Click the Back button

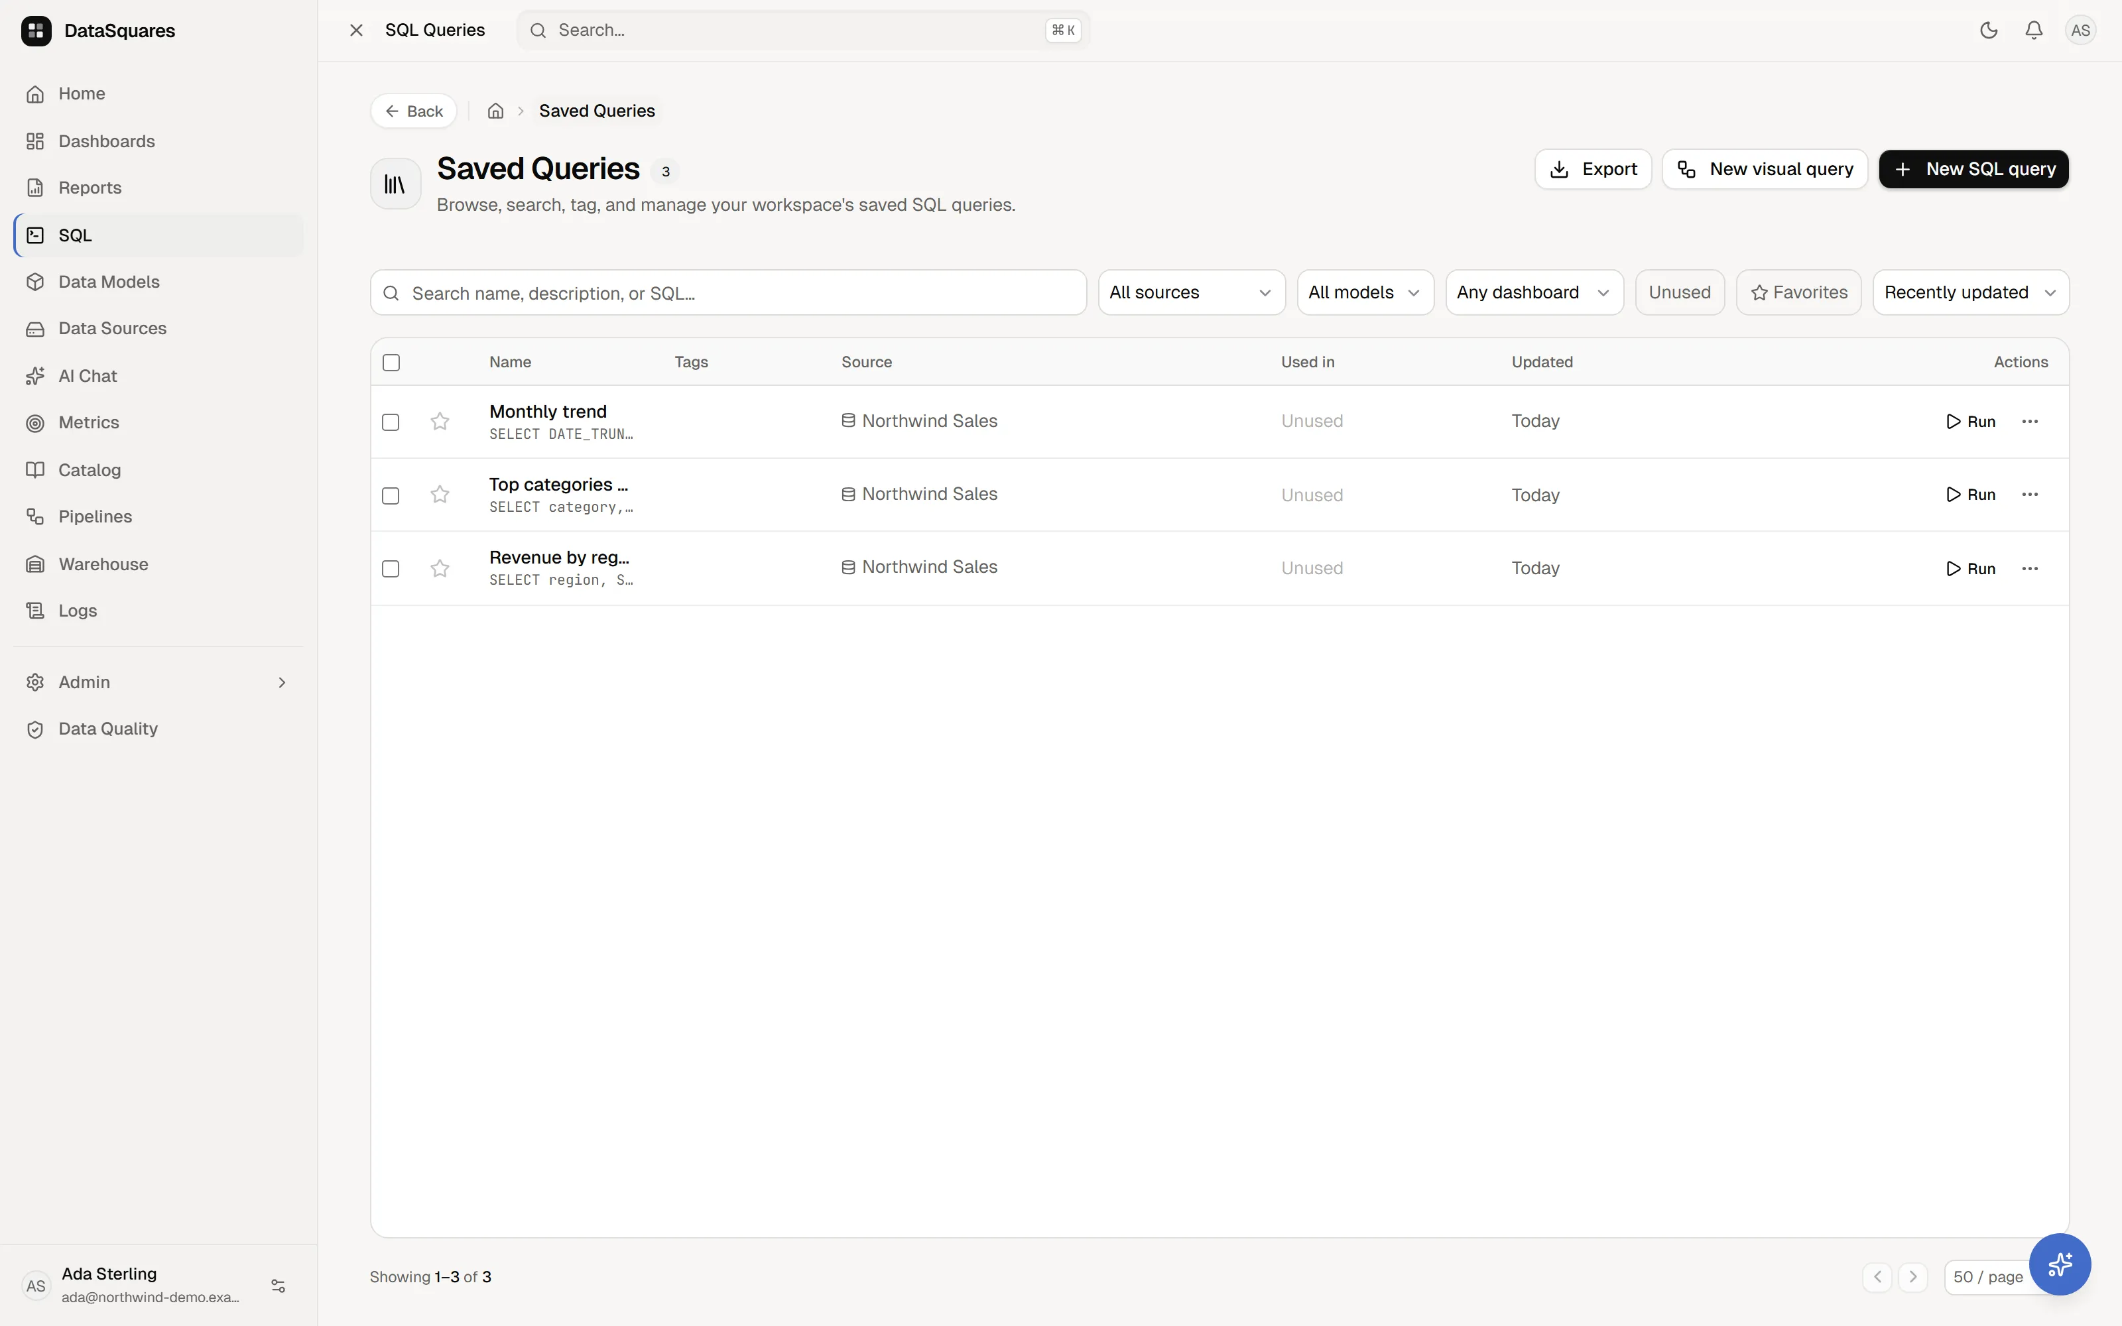413,111
